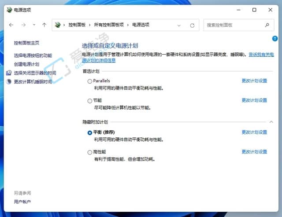
Task: Minimize the 电源选项 window
Action: (x=239, y=10)
